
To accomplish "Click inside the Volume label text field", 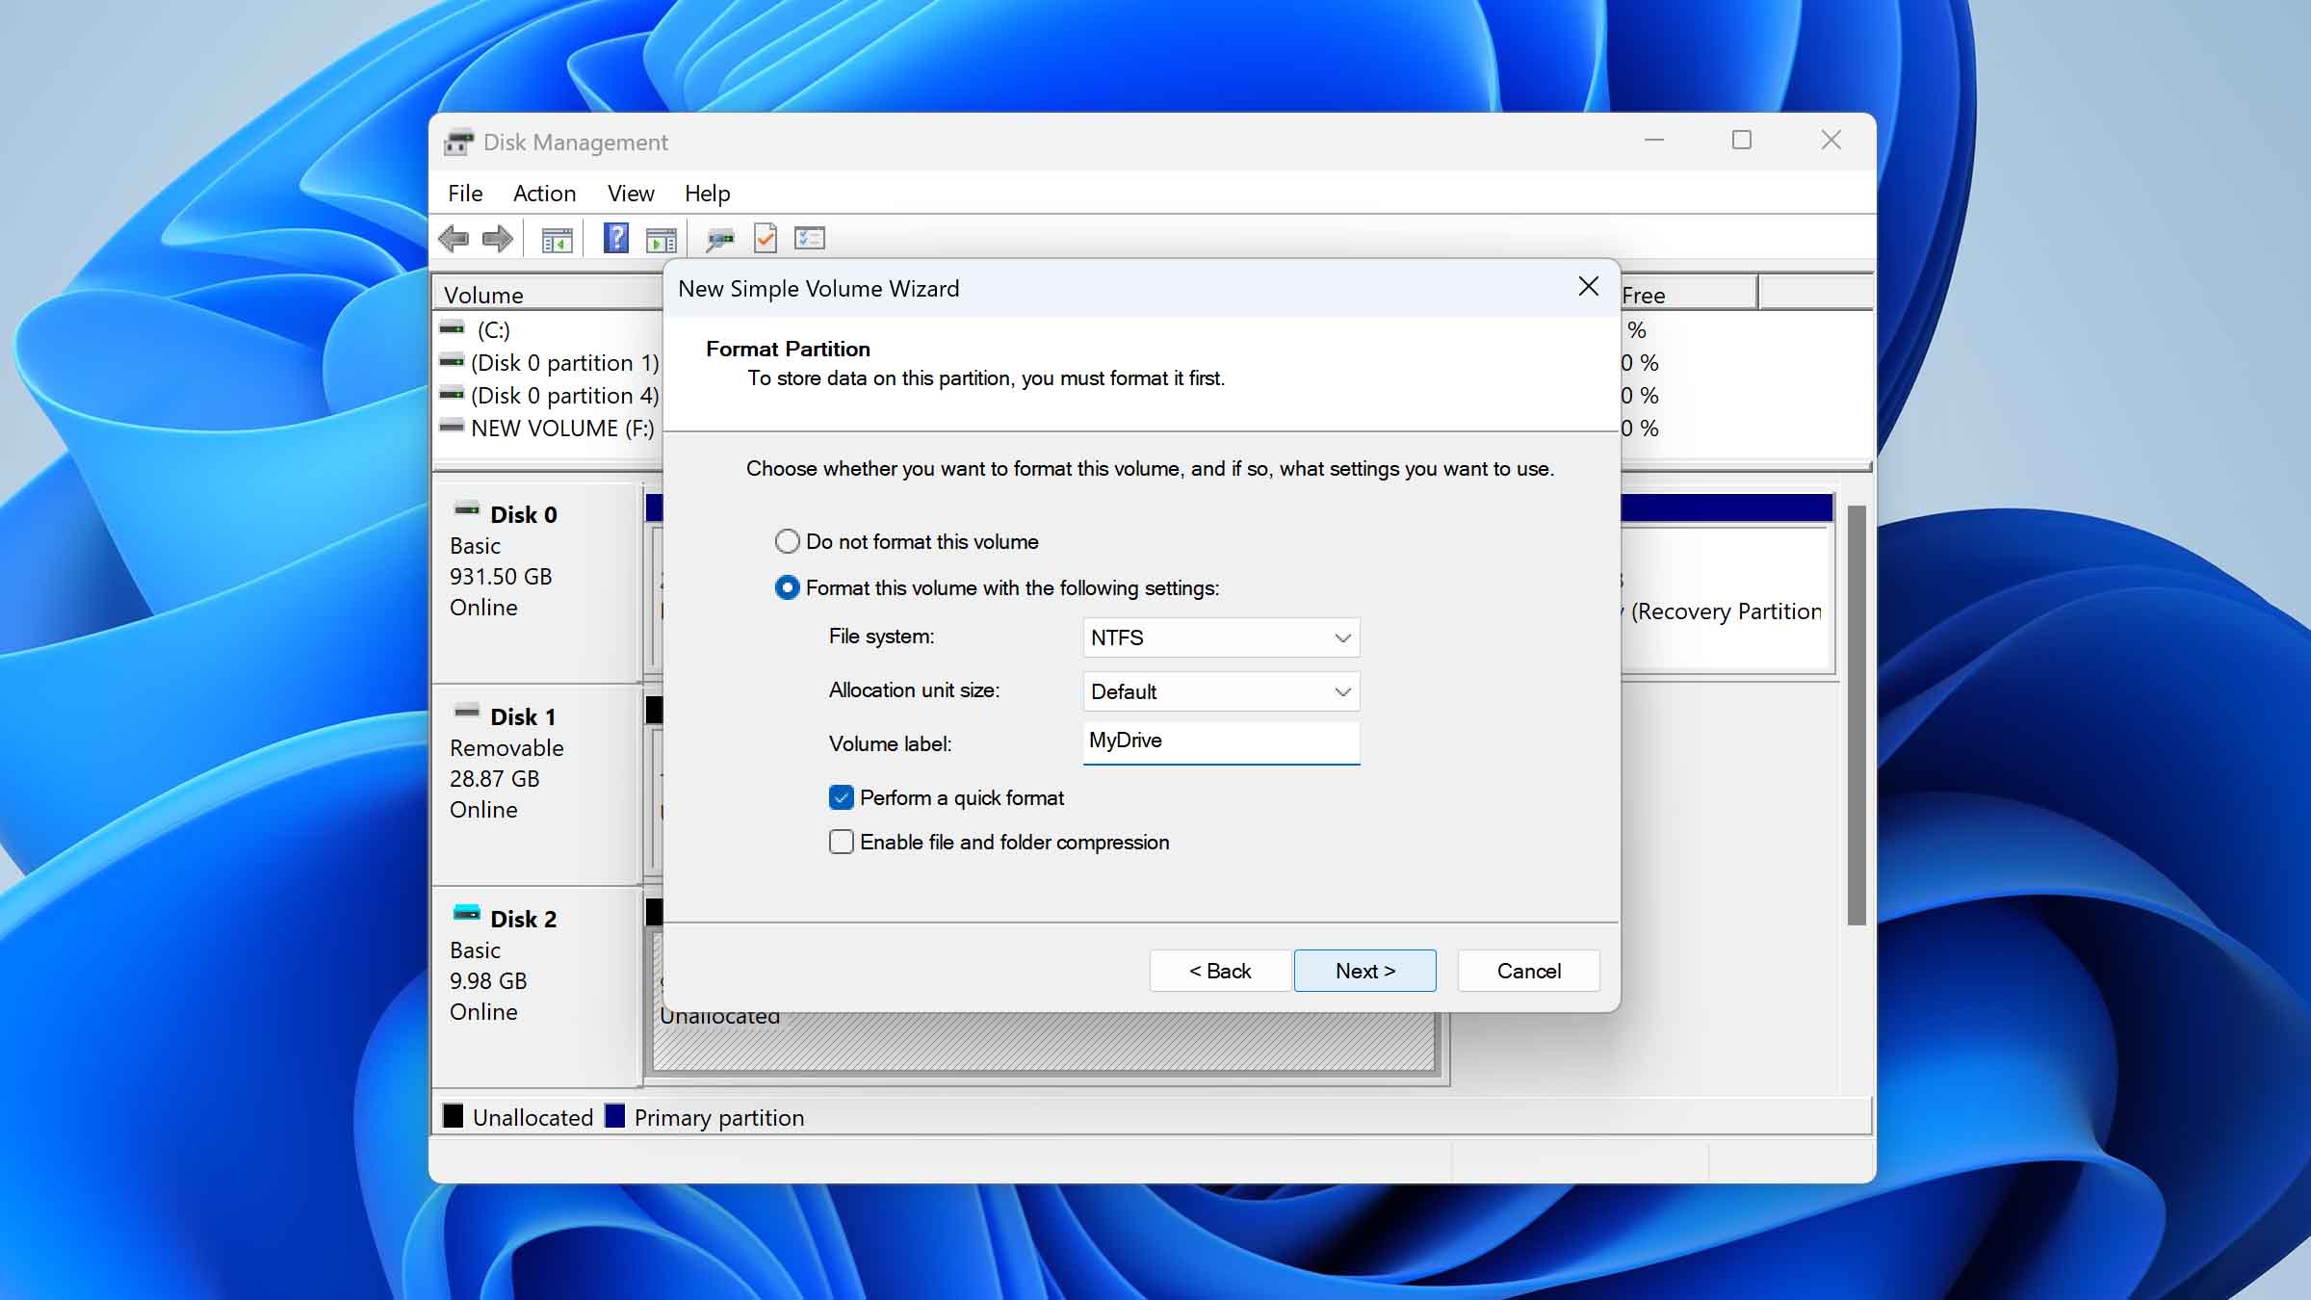I will coord(1220,741).
